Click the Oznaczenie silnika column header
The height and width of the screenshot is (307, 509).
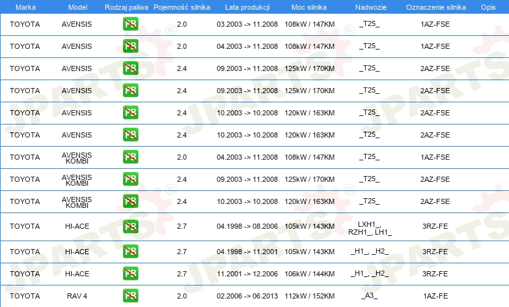pos(436,7)
